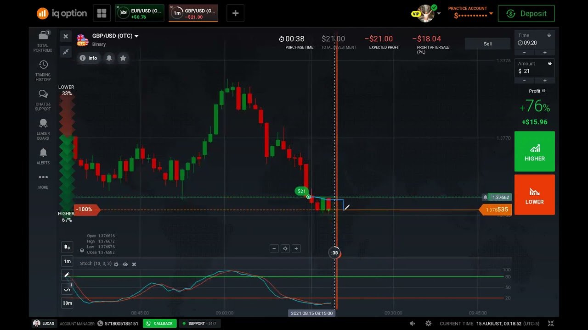Close the GBP/USD (OTC) tab

click(x=171, y=7)
